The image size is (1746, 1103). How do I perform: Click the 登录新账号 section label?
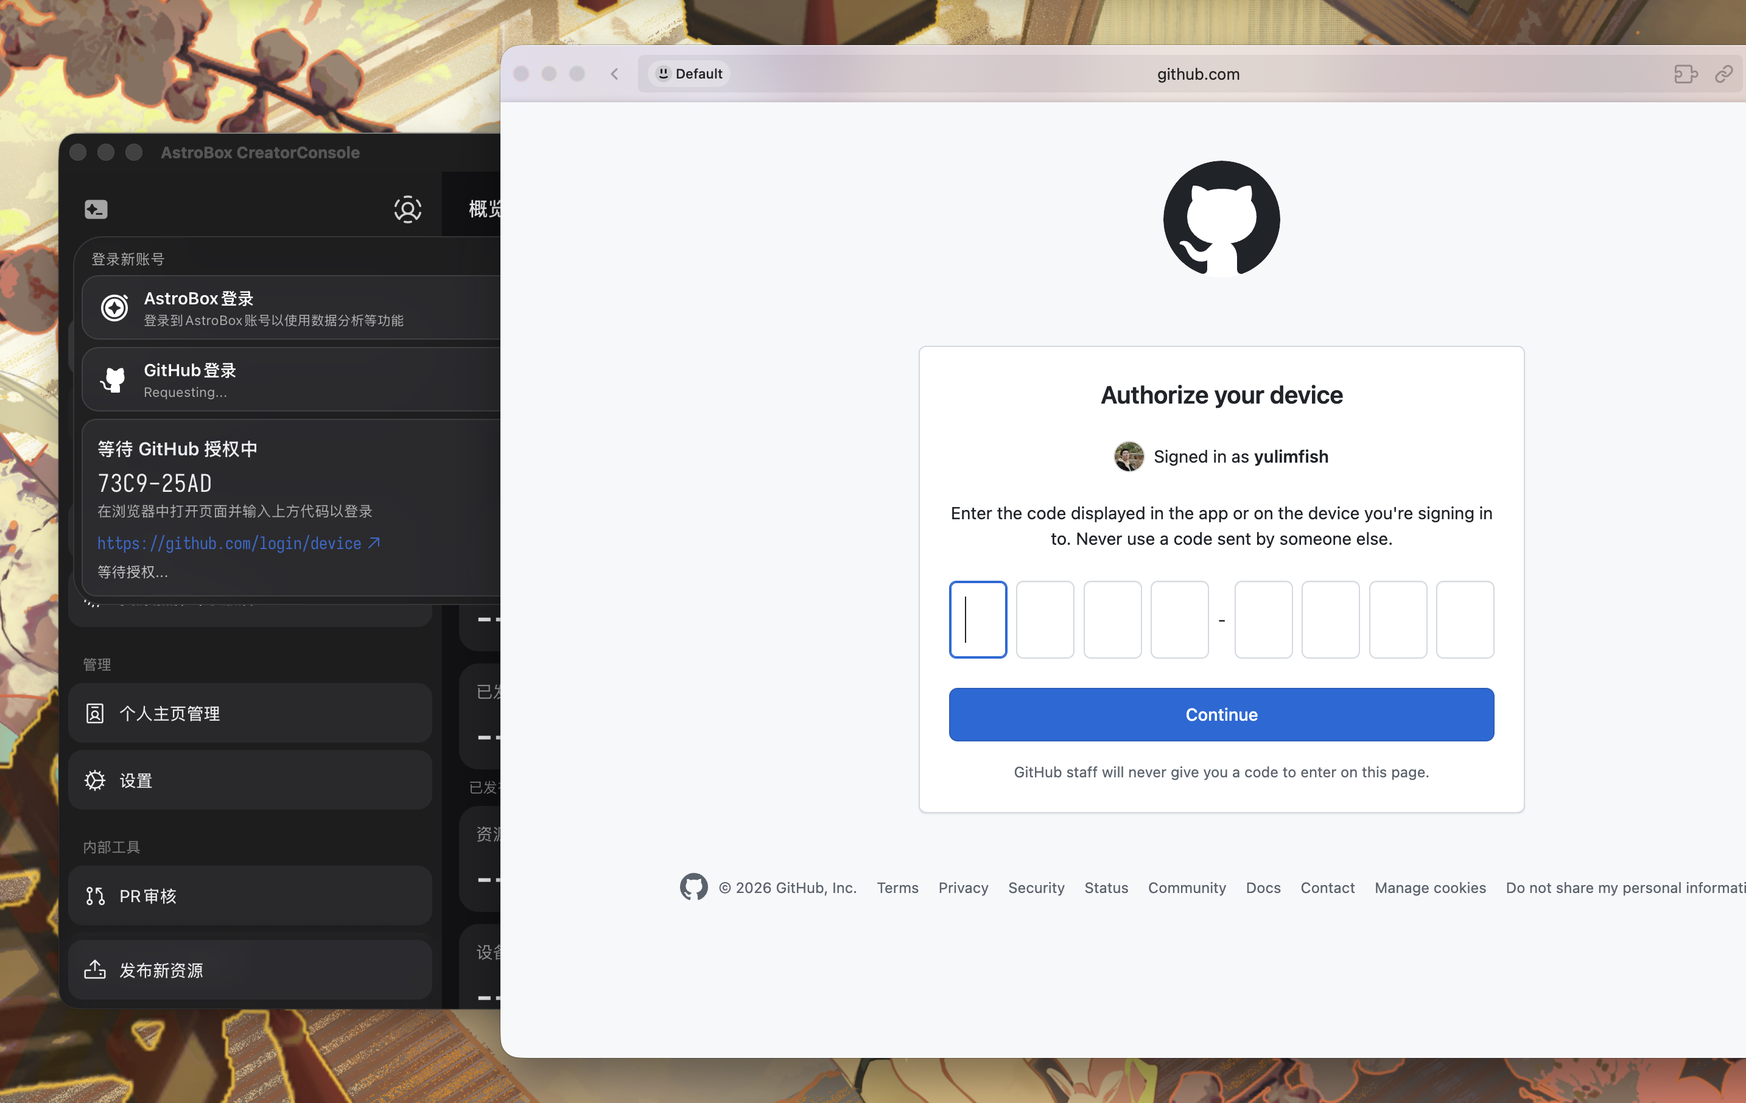[128, 259]
